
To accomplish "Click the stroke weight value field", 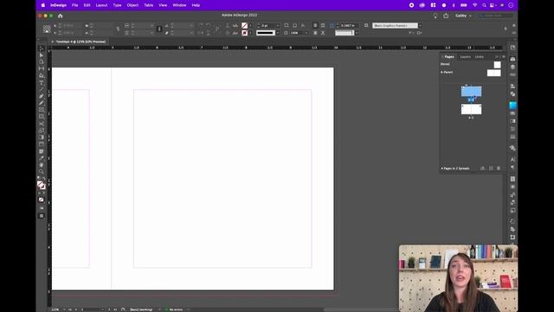I will click(268, 26).
